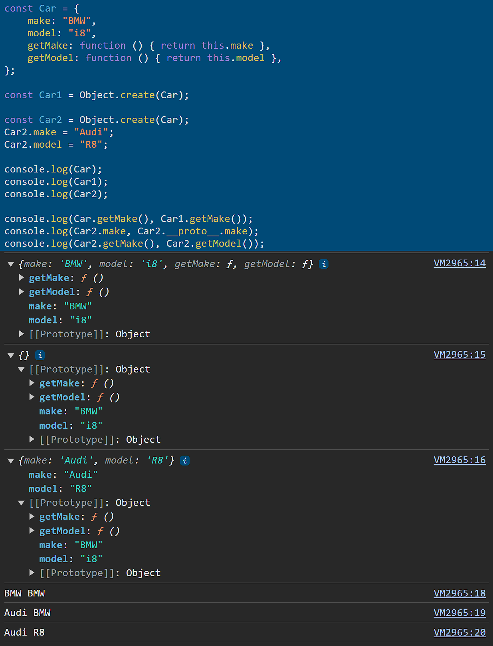Expand getMake inside the Audi object's prototype
Viewport: 493px width, 646px height.
(32, 516)
